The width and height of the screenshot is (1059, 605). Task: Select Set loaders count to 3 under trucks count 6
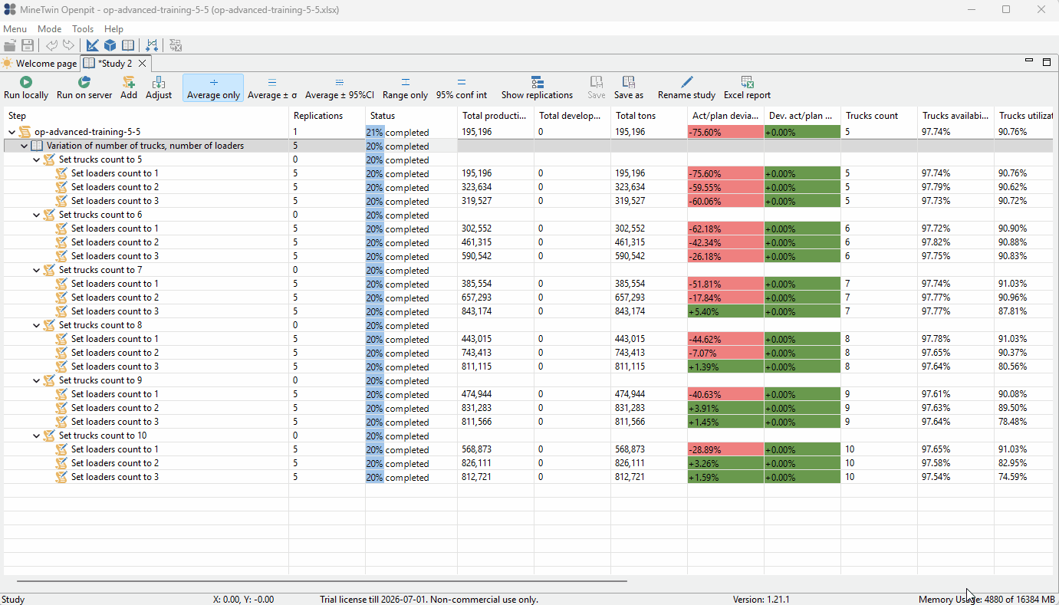(x=115, y=256)
